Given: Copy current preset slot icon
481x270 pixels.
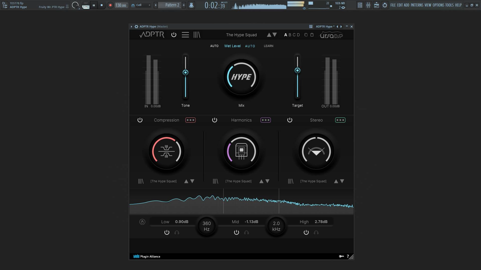Looking at the screenshot, I should point(306,35).
